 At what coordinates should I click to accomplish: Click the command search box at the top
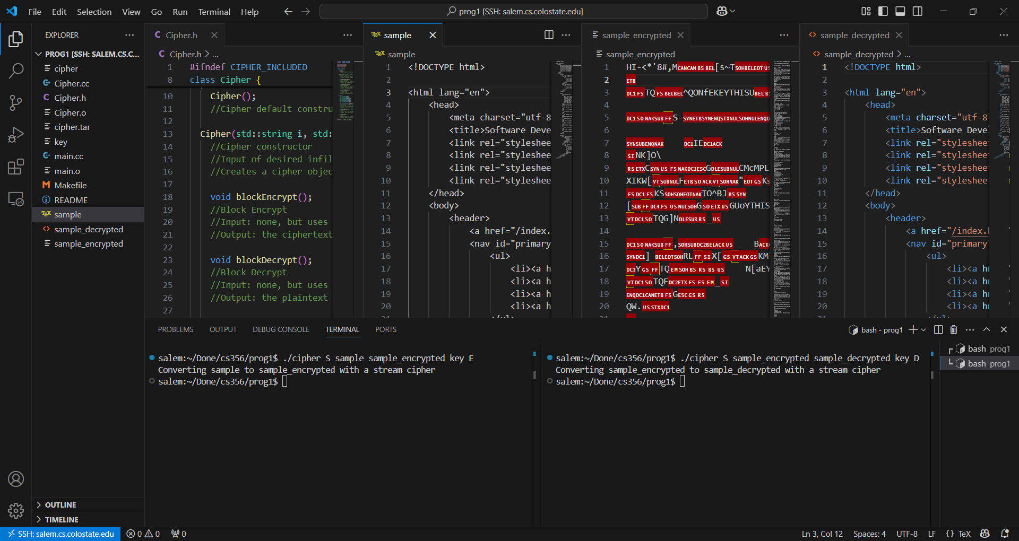point(513,11)
